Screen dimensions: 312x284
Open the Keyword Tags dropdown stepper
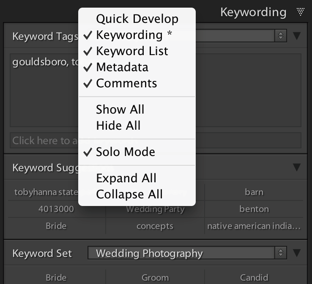click(x=280, y=36)
